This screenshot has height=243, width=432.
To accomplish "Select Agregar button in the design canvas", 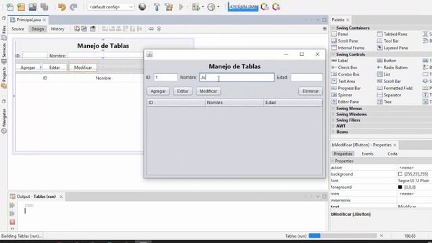I will click(28, 67).
